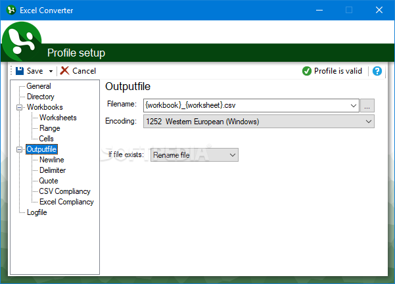Screen dimensions: 395x284
Task: Select Range in the tree
Action: pos(50,128)
